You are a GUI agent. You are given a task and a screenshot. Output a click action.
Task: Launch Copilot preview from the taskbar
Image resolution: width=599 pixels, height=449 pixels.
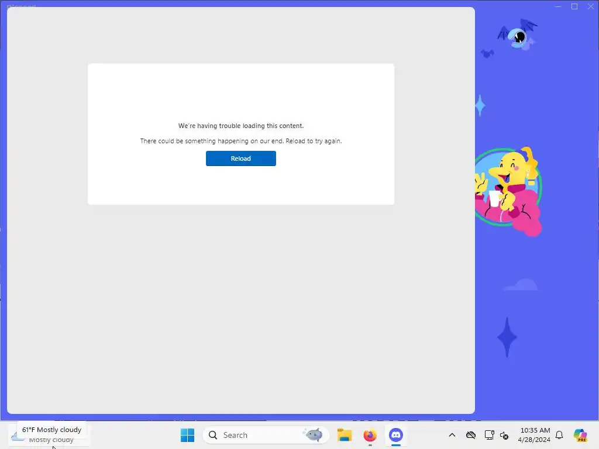(580, 435)
